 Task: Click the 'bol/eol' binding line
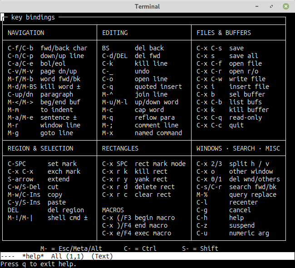pos(37,63)
